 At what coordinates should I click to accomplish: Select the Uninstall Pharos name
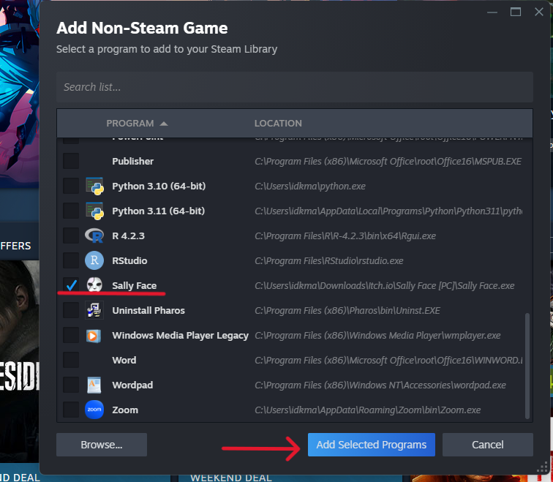pyautogui.click(x=148, y=310)
